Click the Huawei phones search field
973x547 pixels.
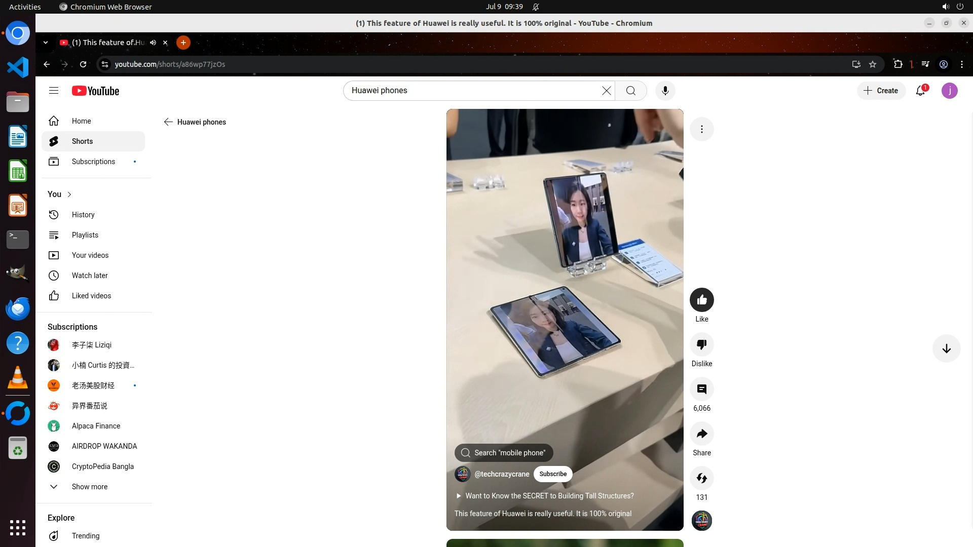point(471,91)
